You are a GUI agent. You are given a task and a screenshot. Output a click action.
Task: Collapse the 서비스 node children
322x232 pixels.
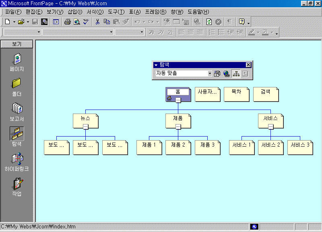[270, 127]
